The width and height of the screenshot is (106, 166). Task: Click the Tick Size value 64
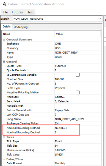click(56, 146)
